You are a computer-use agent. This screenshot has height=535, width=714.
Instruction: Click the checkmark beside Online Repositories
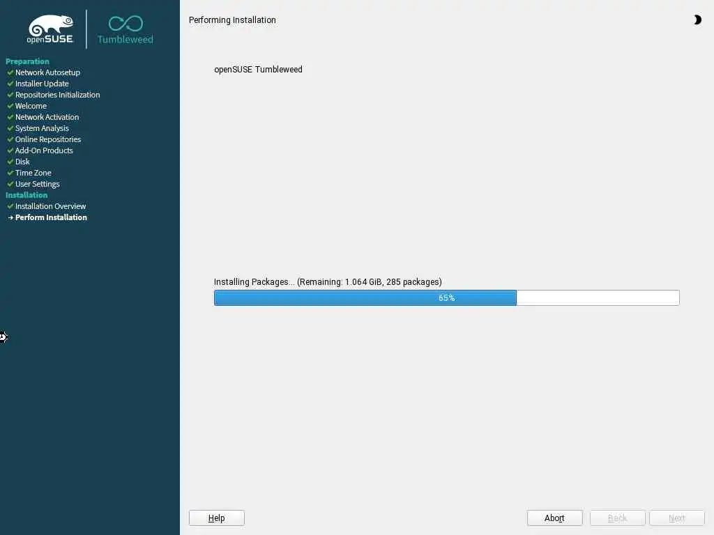coord(10,139)
